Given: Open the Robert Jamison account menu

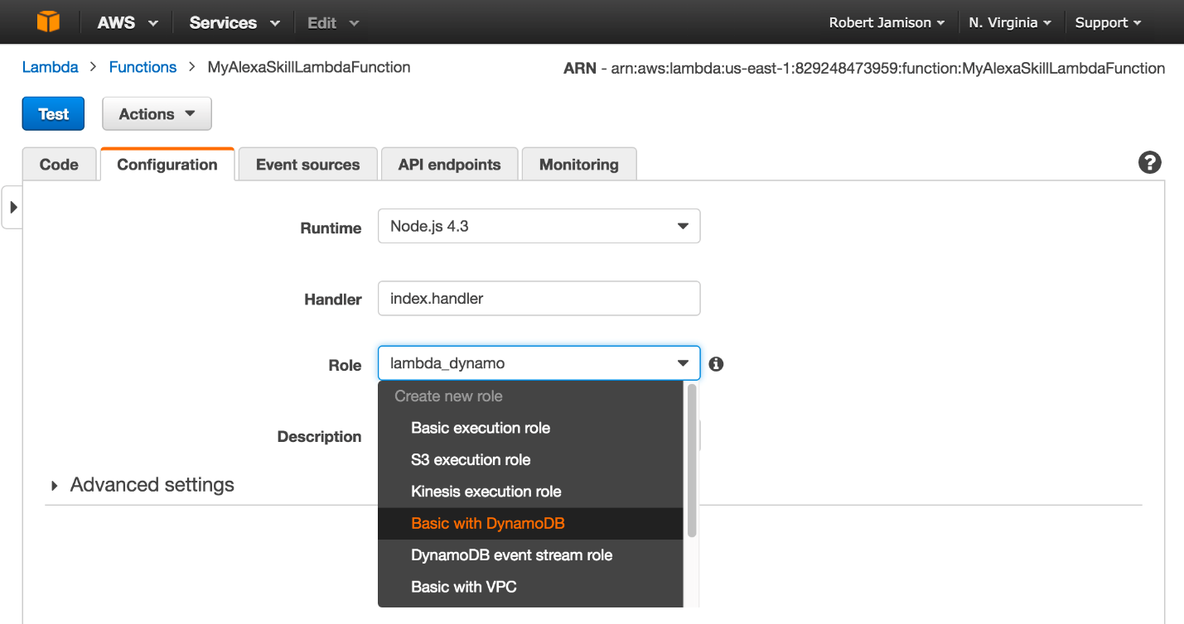Looking at the screenshot, I should (x=886, y=22).
